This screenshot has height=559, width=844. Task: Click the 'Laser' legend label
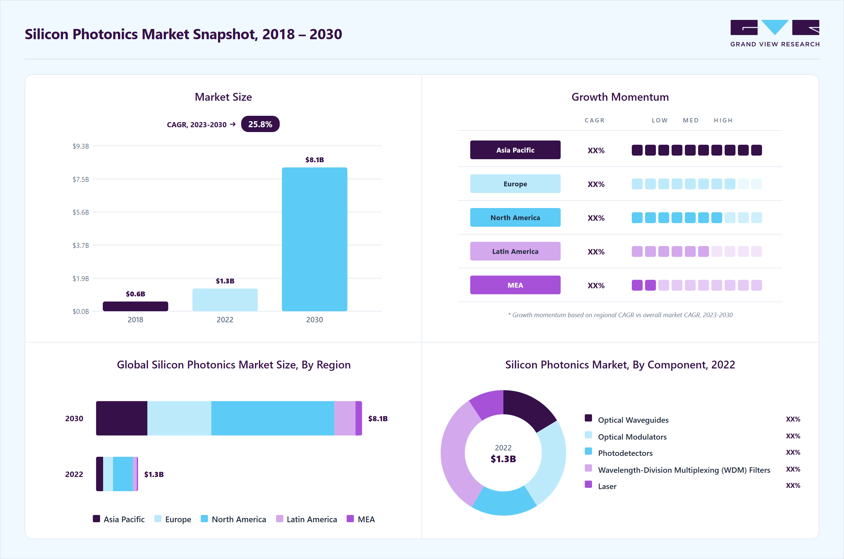tap(607, 486)
